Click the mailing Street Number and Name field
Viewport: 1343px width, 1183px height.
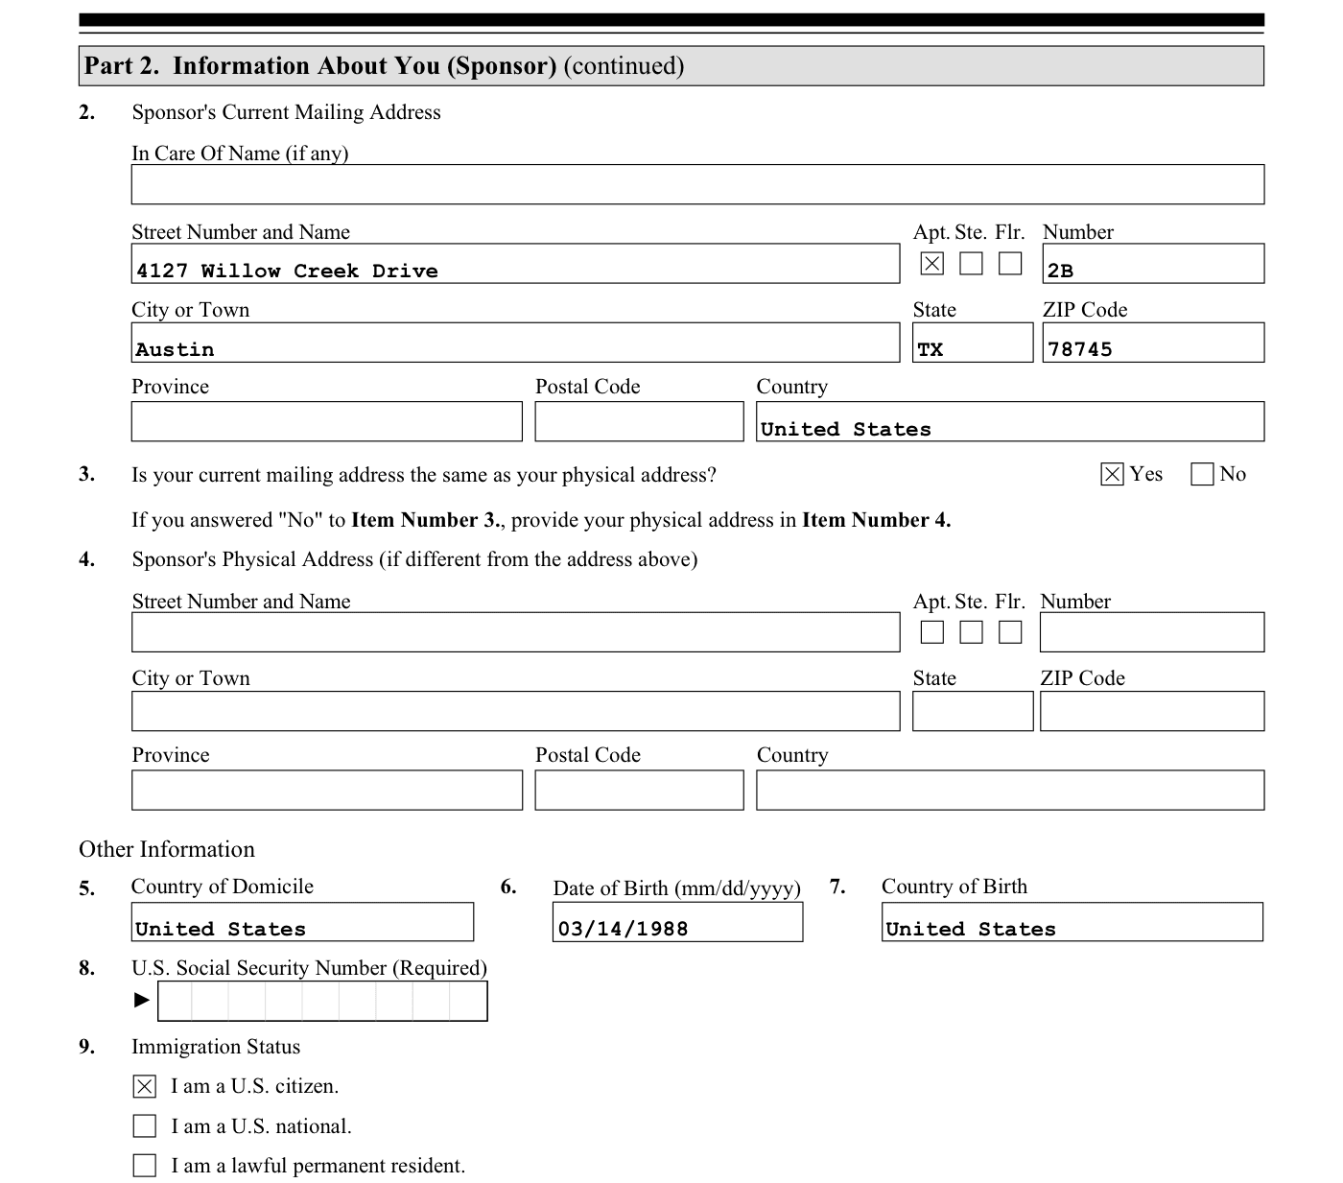tap(515, 264)
